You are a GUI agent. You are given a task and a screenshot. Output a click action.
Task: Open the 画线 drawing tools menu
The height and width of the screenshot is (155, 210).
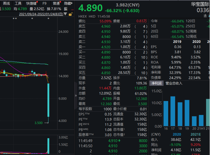tap(6, 3)
